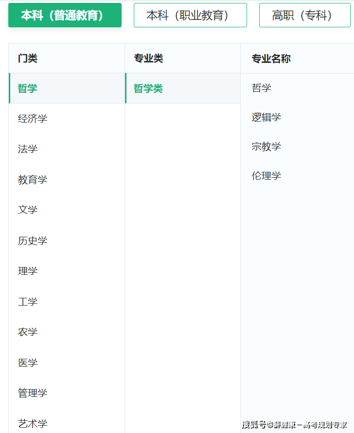Select 教育学 from the 门类 column

(67, 180)
